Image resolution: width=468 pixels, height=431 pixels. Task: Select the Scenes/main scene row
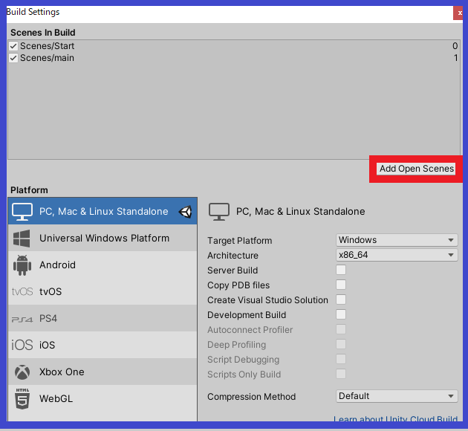click(x=234, y=58)
